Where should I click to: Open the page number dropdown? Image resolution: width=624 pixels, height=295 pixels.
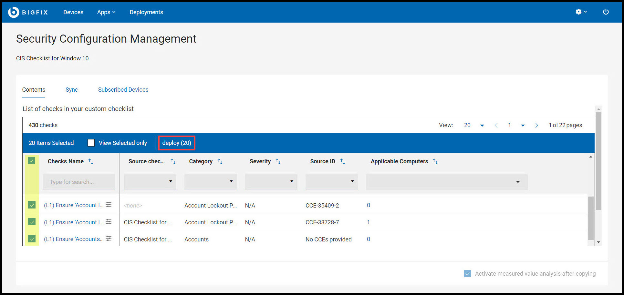coord(516,125)
